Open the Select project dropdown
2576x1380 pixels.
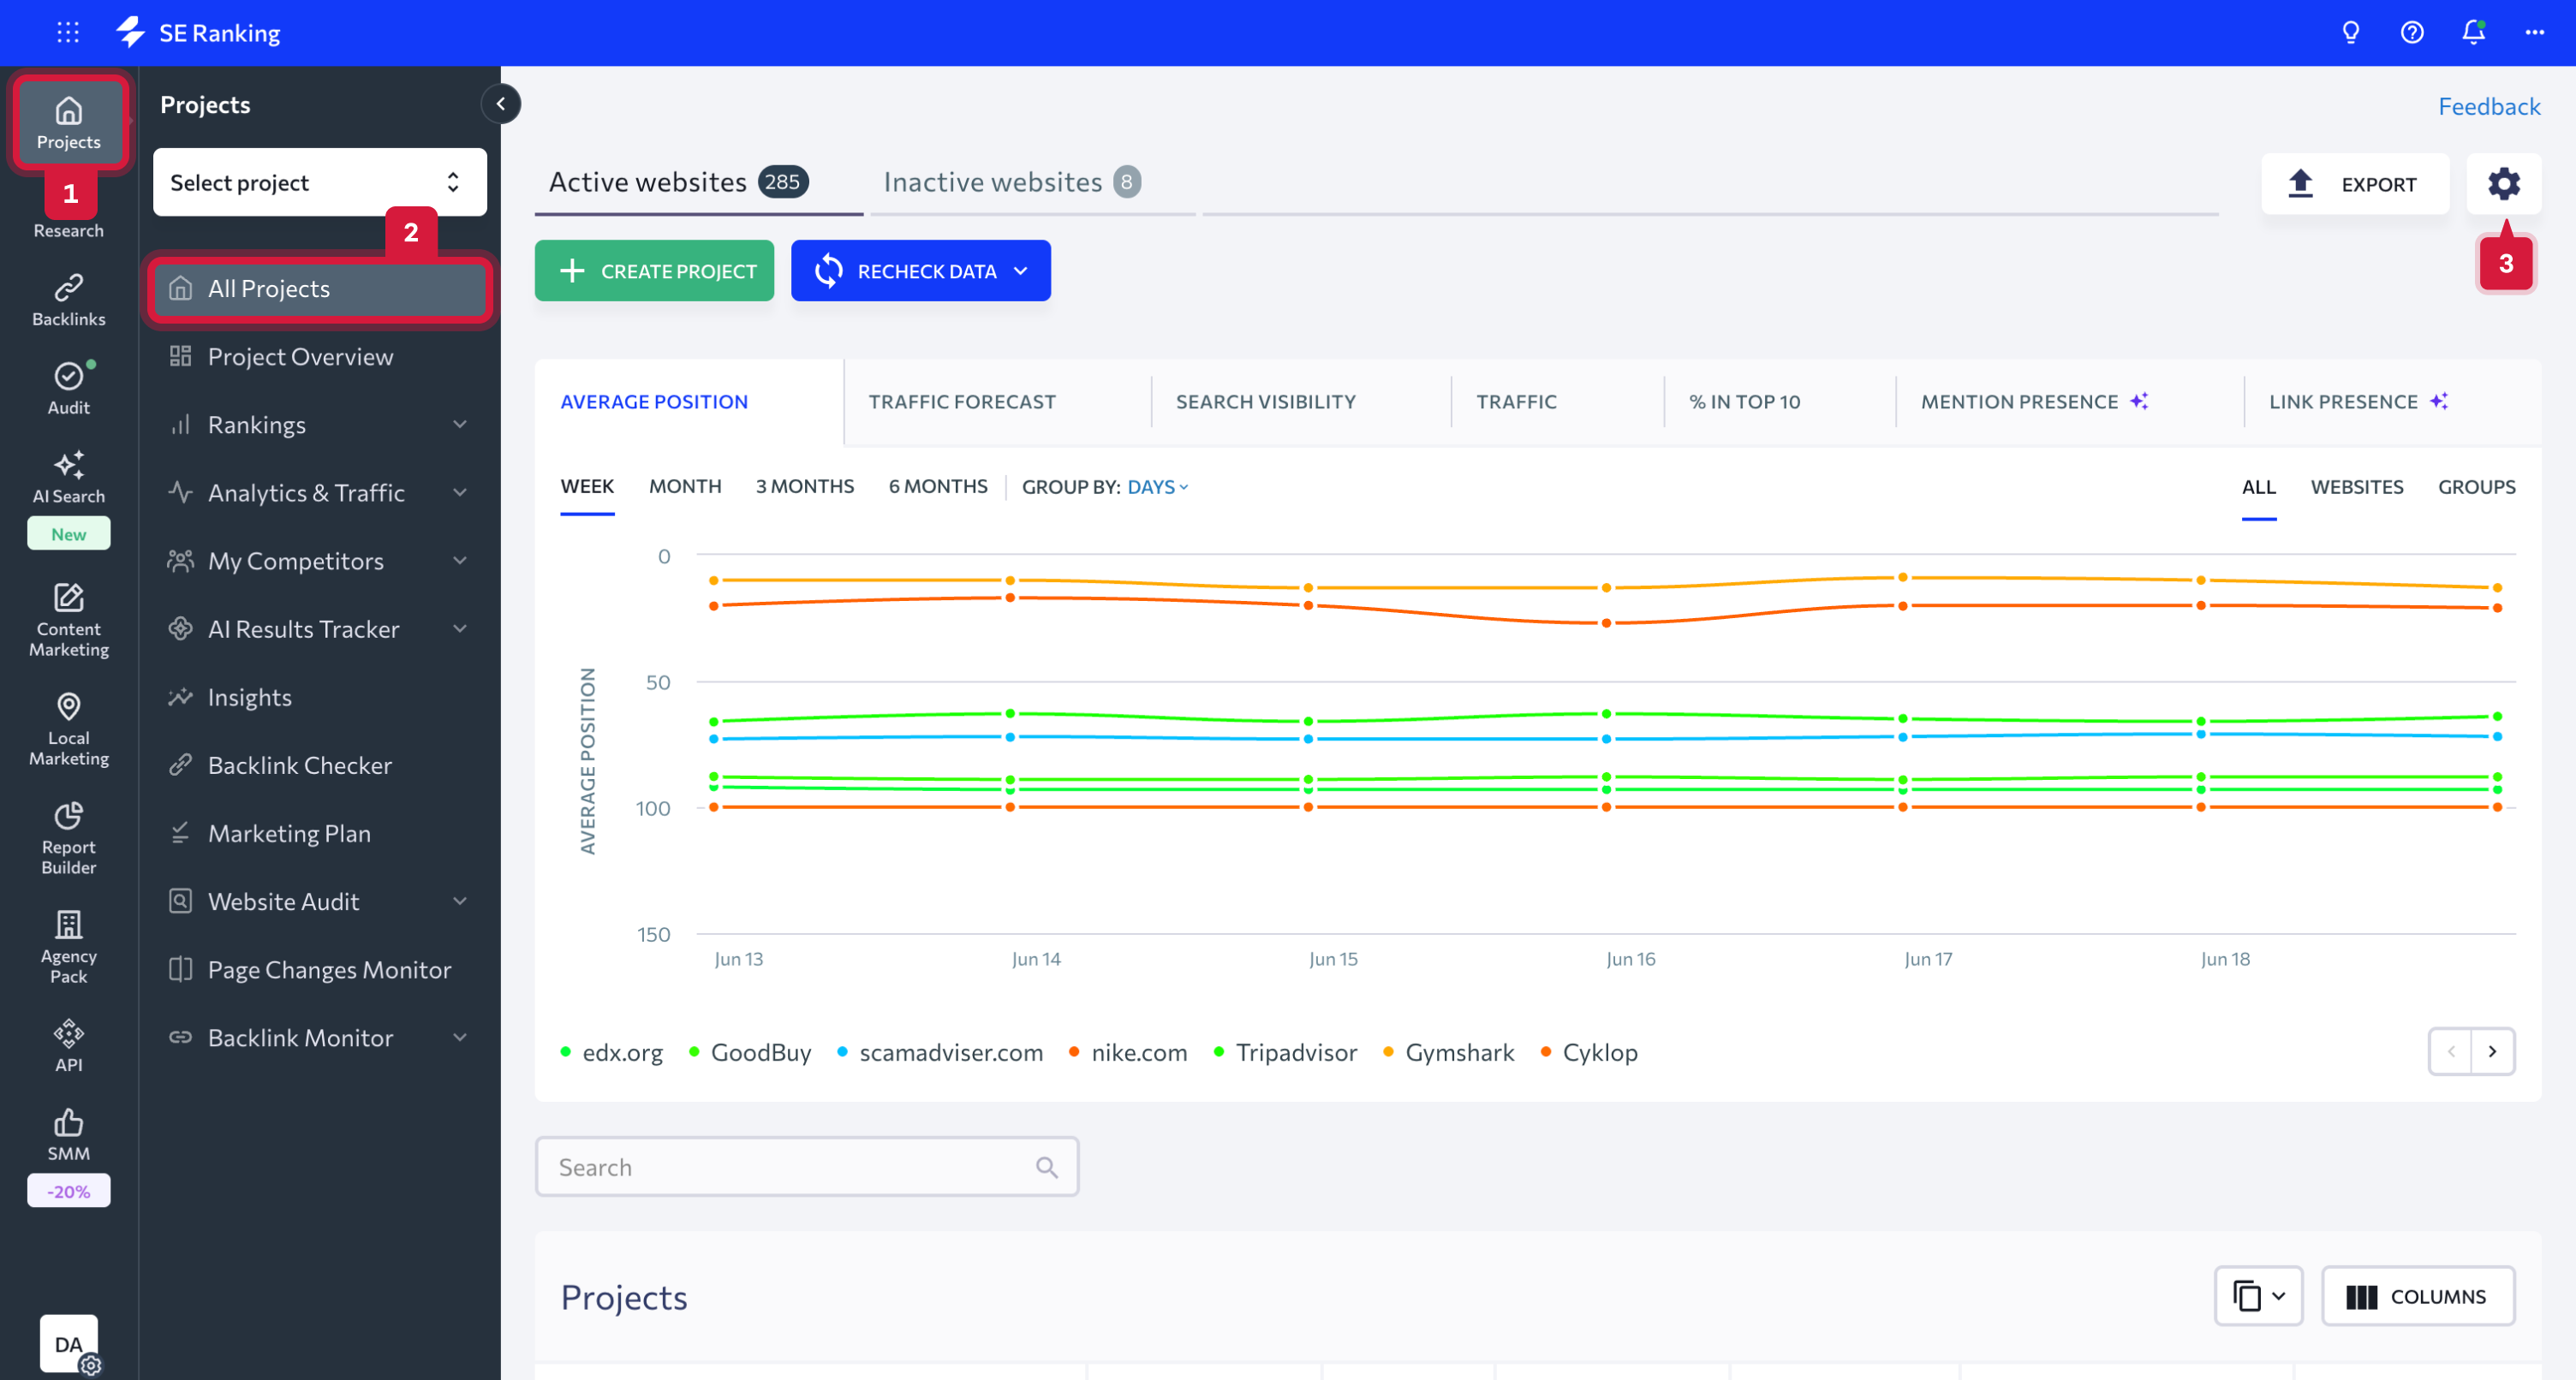pyautogui.click(x=320, y=182)
